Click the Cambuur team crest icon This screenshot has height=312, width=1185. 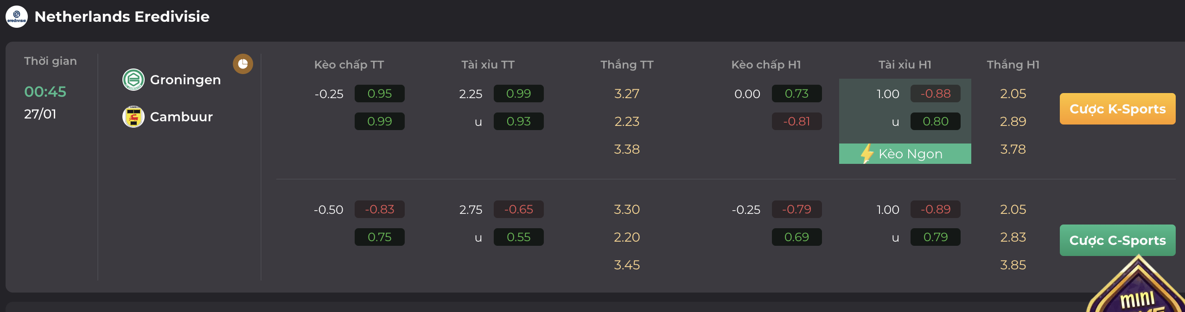134,117
